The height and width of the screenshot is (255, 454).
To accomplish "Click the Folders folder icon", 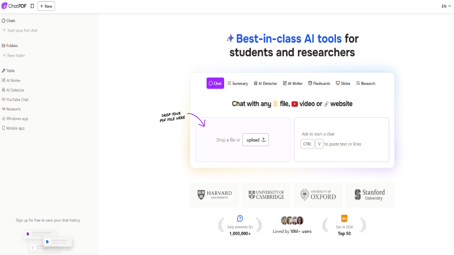I will coord(3,45).
